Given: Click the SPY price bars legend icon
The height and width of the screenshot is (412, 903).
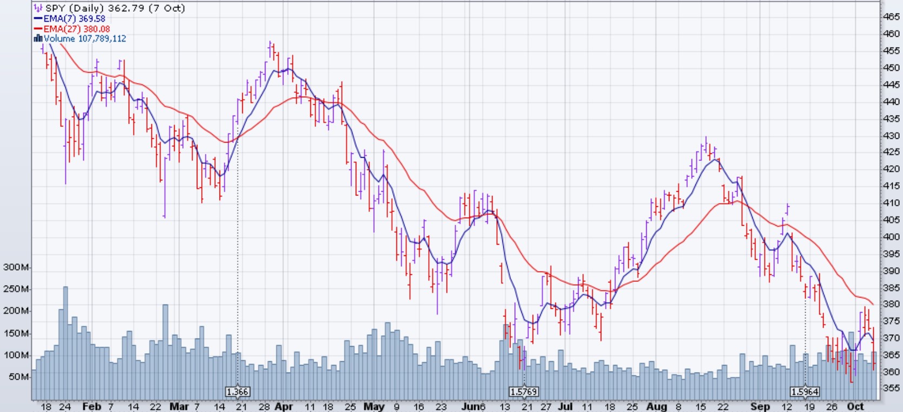Looking at the screenshot, I should [38, 8].
